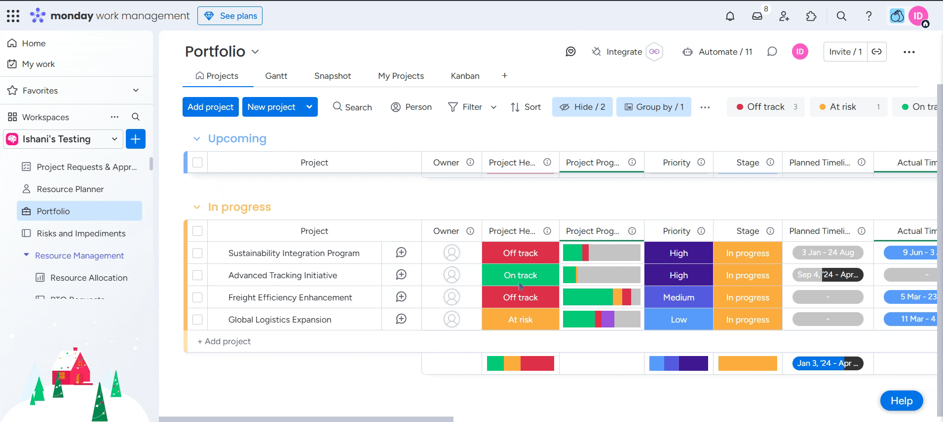
Task: Open Invite / 1 dialog
Action: [845, 52]
